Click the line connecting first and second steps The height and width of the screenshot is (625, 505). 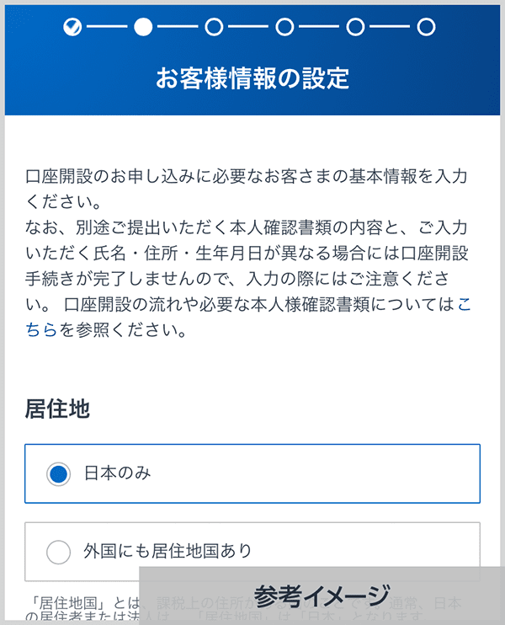[x=108, y=28]
